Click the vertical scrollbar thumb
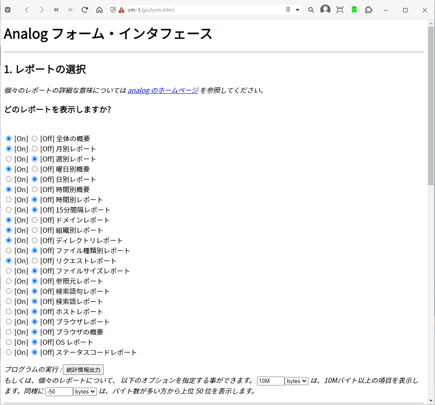435x405 pixels. coord(431,106)
